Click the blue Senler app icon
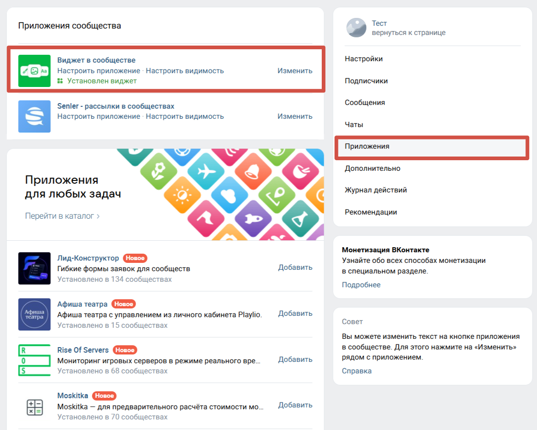The width and height of the screenshot is (537, 430). 34,116
